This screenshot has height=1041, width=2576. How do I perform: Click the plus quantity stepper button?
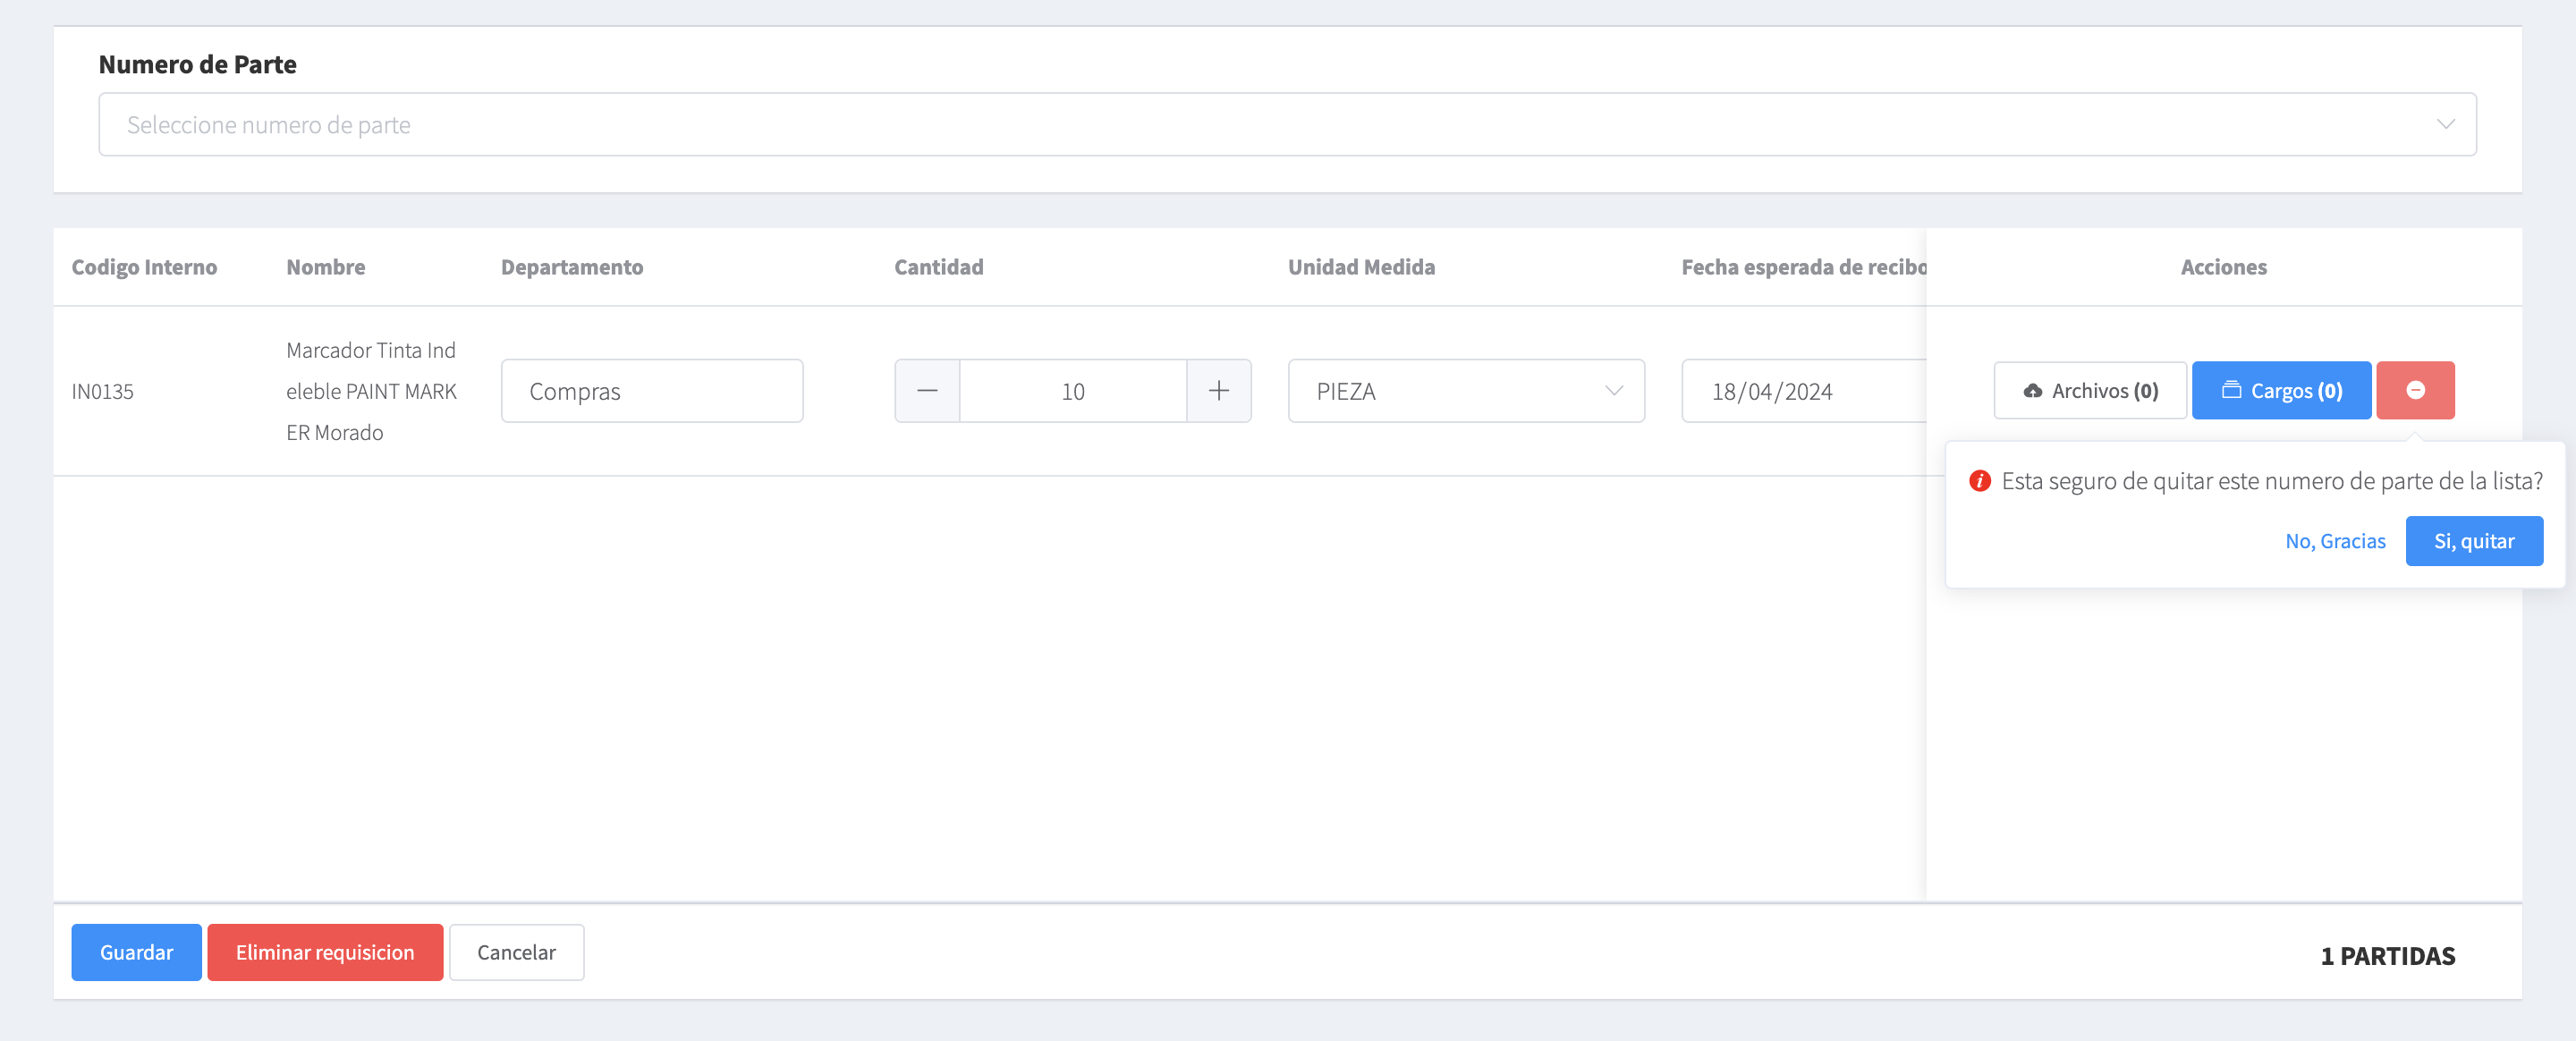click(1218, 391)
